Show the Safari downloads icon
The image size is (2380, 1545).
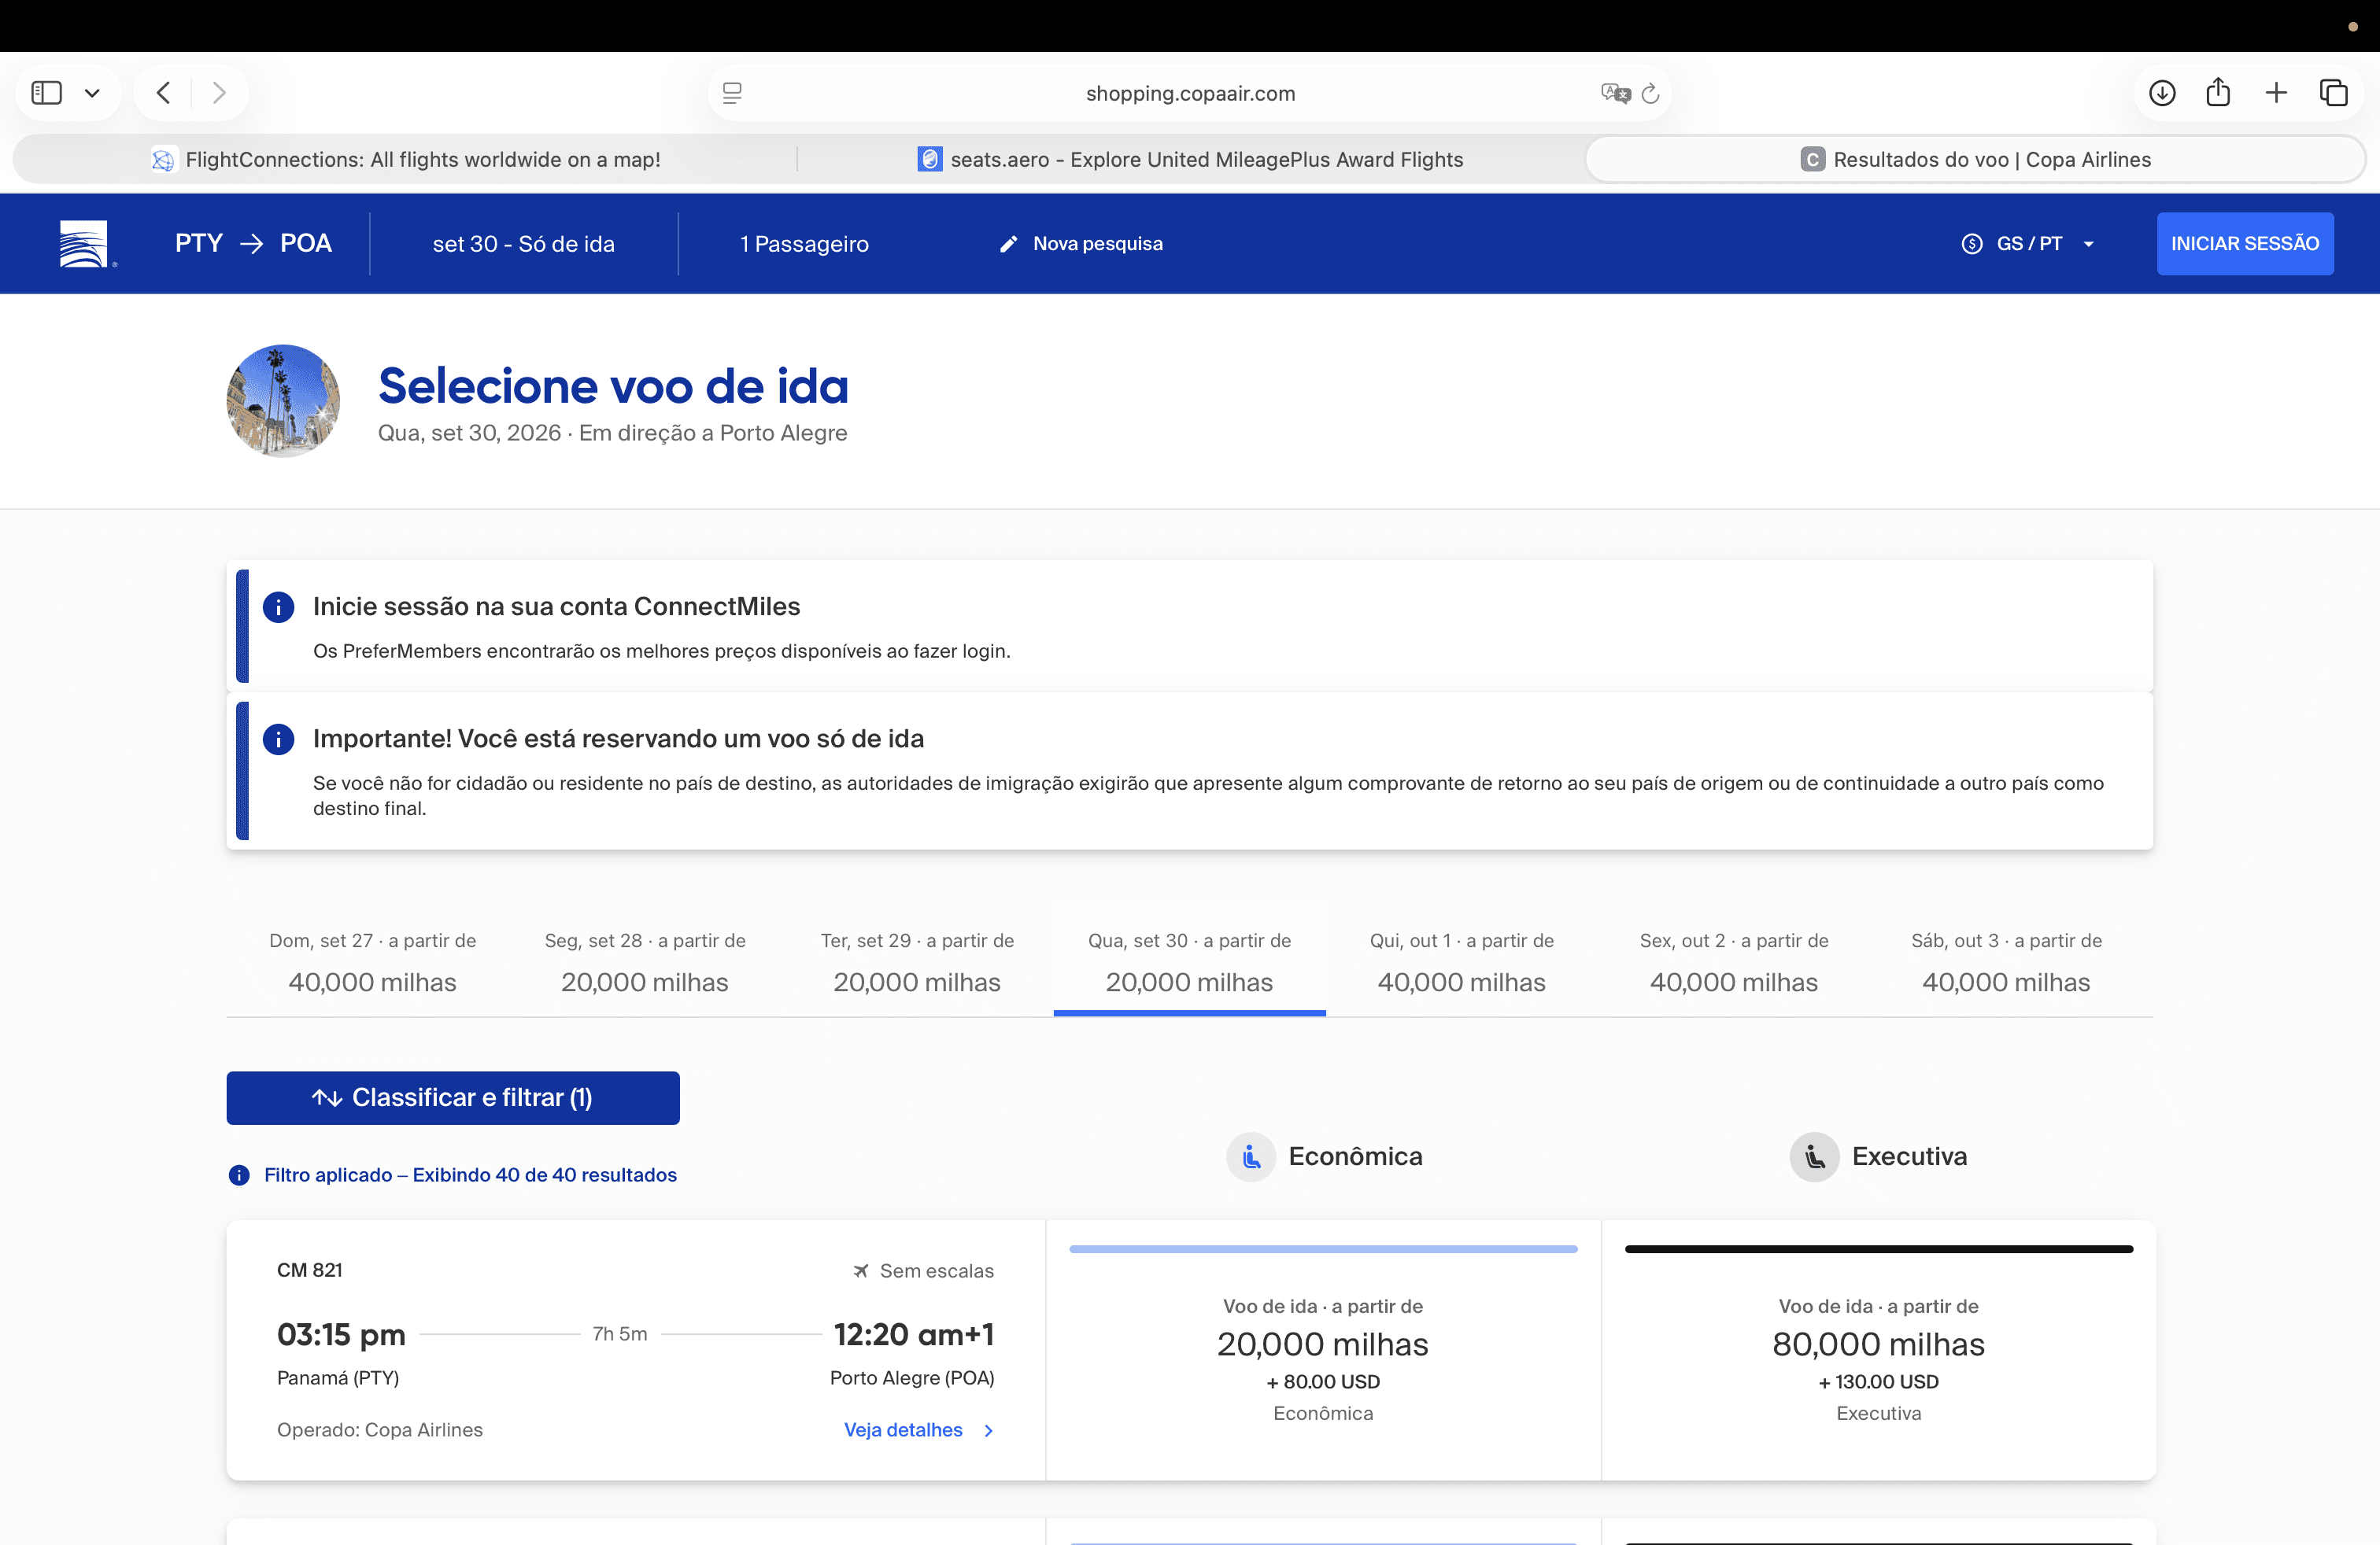(x=2162, y=93)
